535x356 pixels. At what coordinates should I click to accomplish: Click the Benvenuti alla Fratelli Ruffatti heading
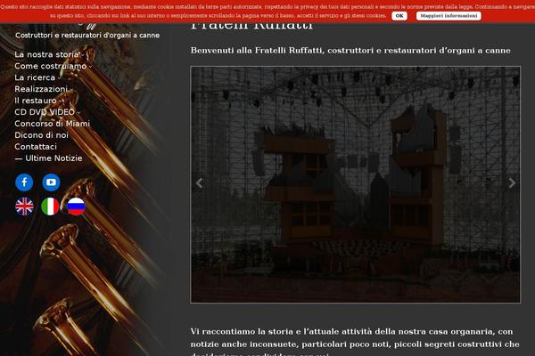(350, 51)
